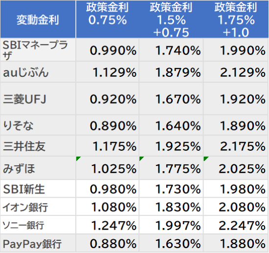Select イオン銀行's 1.830% cell
The height and width of the screenshot is (253, 269).
pyautogui.click(x=171, y=207)
